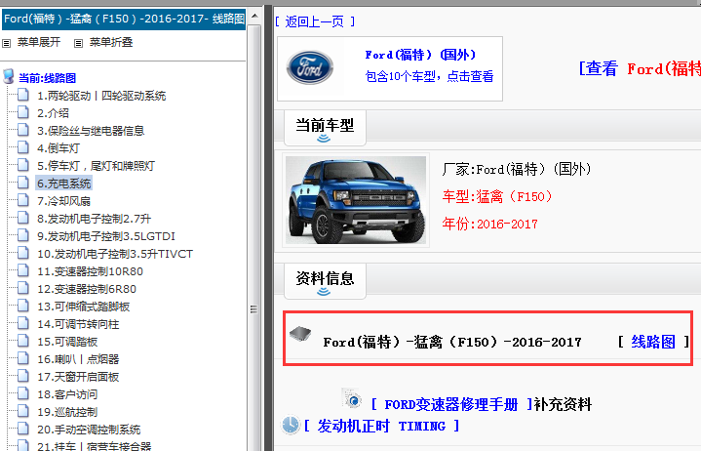Open the 2.介绍 tree item

tap(54, 113)
